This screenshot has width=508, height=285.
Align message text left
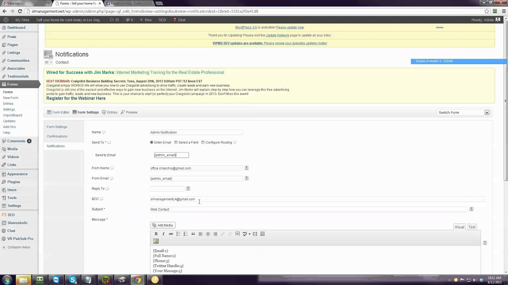pyautogui.click(x=200, y=234)
